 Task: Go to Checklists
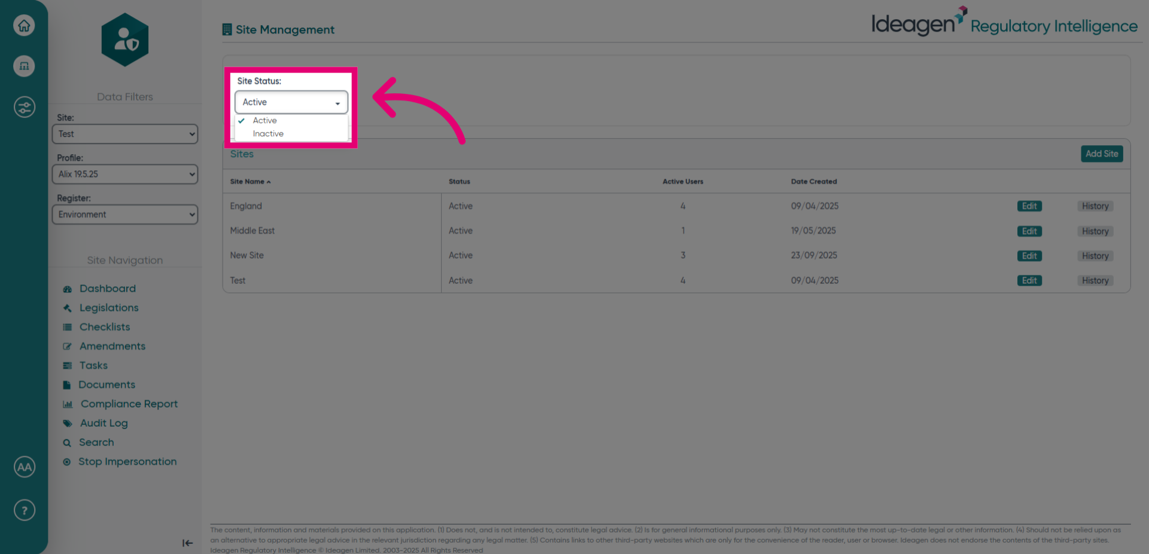105,327
